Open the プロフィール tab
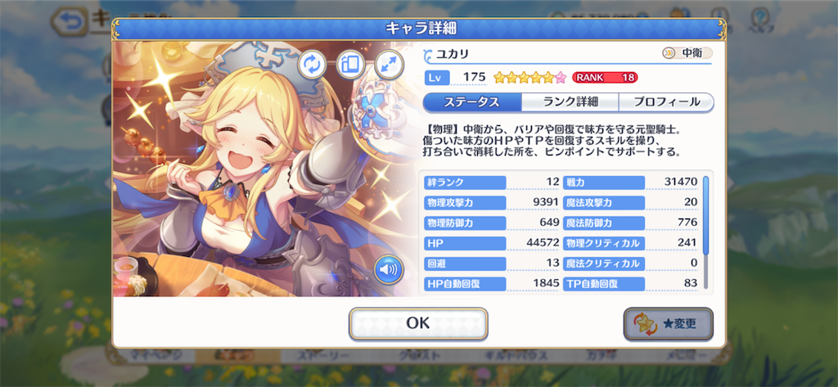The image size is (838, 387). [666, 102]
